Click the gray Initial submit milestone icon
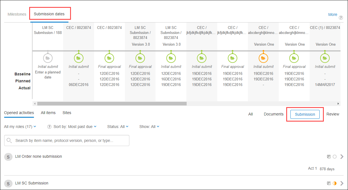 [48, 58]
